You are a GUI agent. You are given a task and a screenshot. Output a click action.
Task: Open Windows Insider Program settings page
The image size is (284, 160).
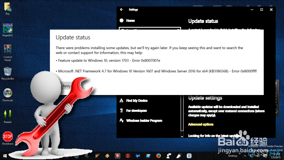tap(141, 120)
